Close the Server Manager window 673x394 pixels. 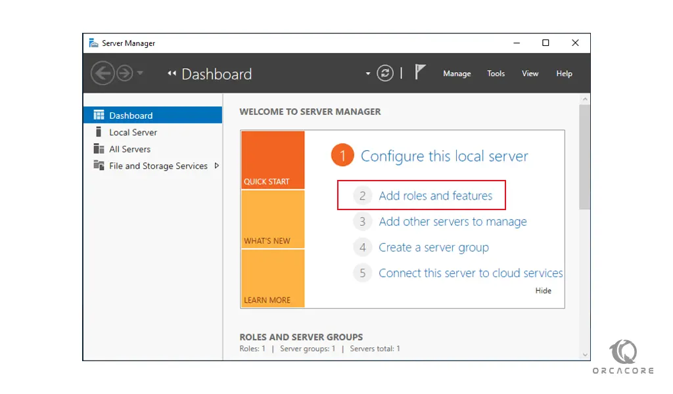click(x=575, y=43)
